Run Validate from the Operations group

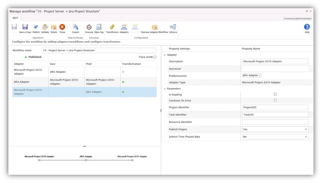click(x=45, y=27)
